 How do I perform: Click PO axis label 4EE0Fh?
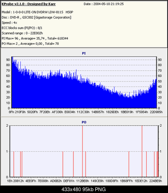31,181
